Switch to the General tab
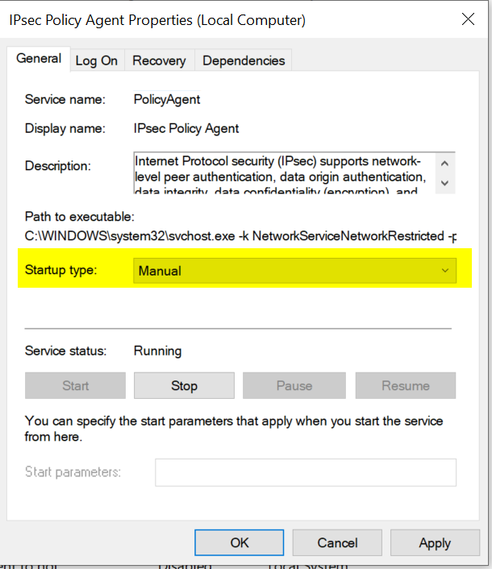 pos(39,59)
